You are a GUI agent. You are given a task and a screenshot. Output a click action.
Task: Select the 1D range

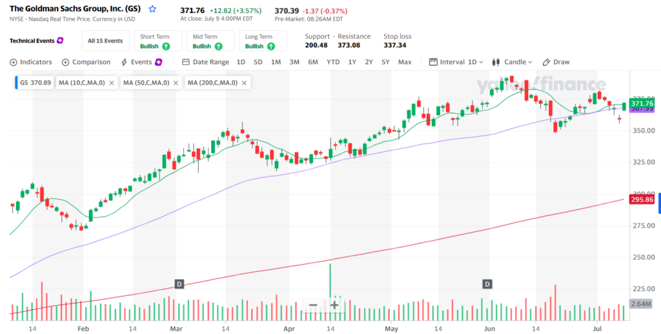(241, 62)
